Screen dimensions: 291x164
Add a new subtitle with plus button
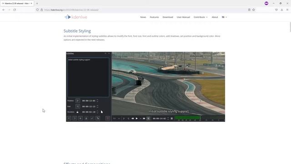click(80, 118)
